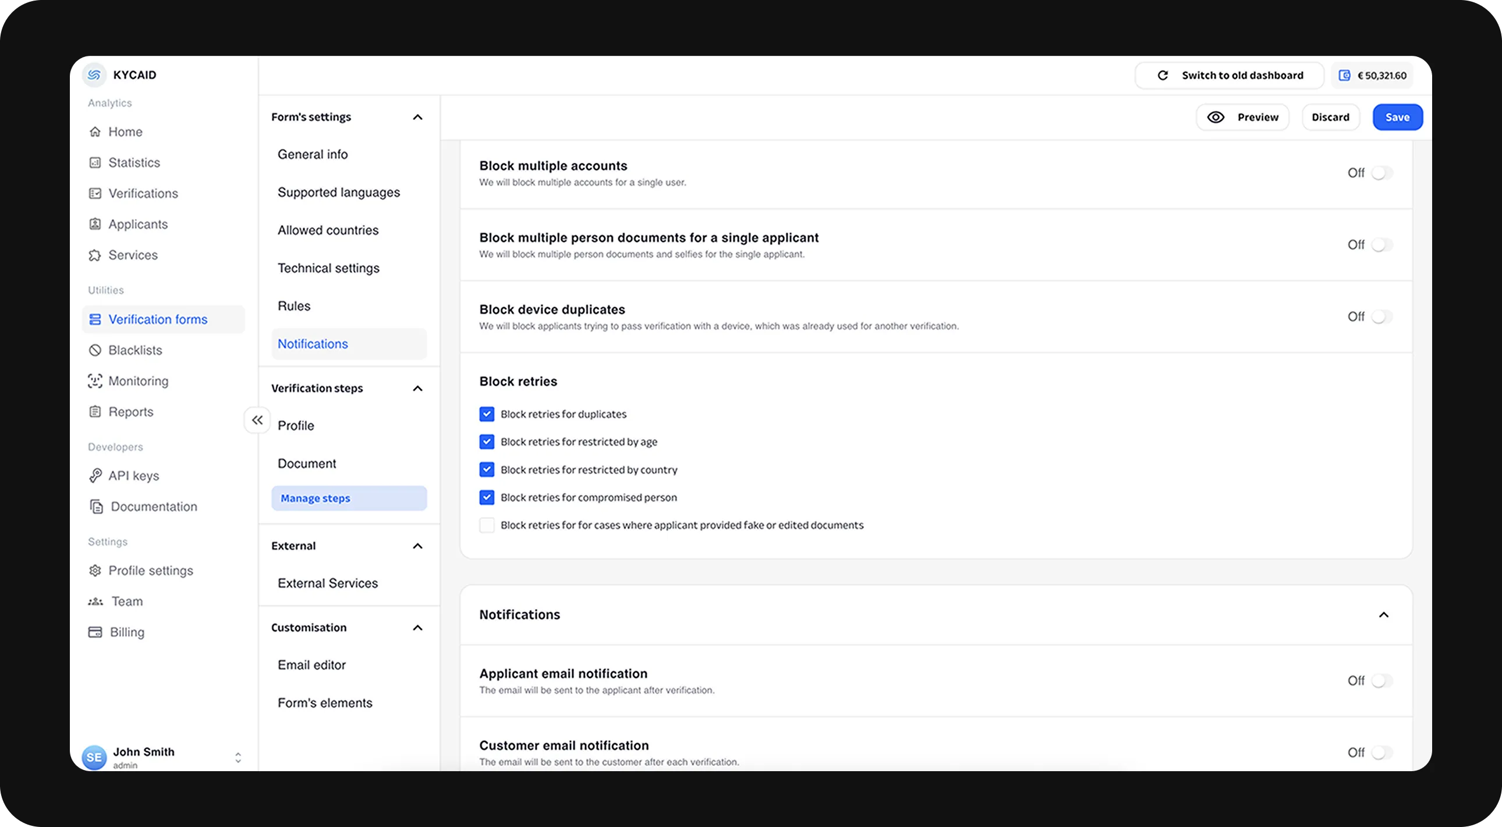Viewport: 1502px width, 827px height.
Task: Click the Monitoring sidebar icon
Action: click(95, 381)
